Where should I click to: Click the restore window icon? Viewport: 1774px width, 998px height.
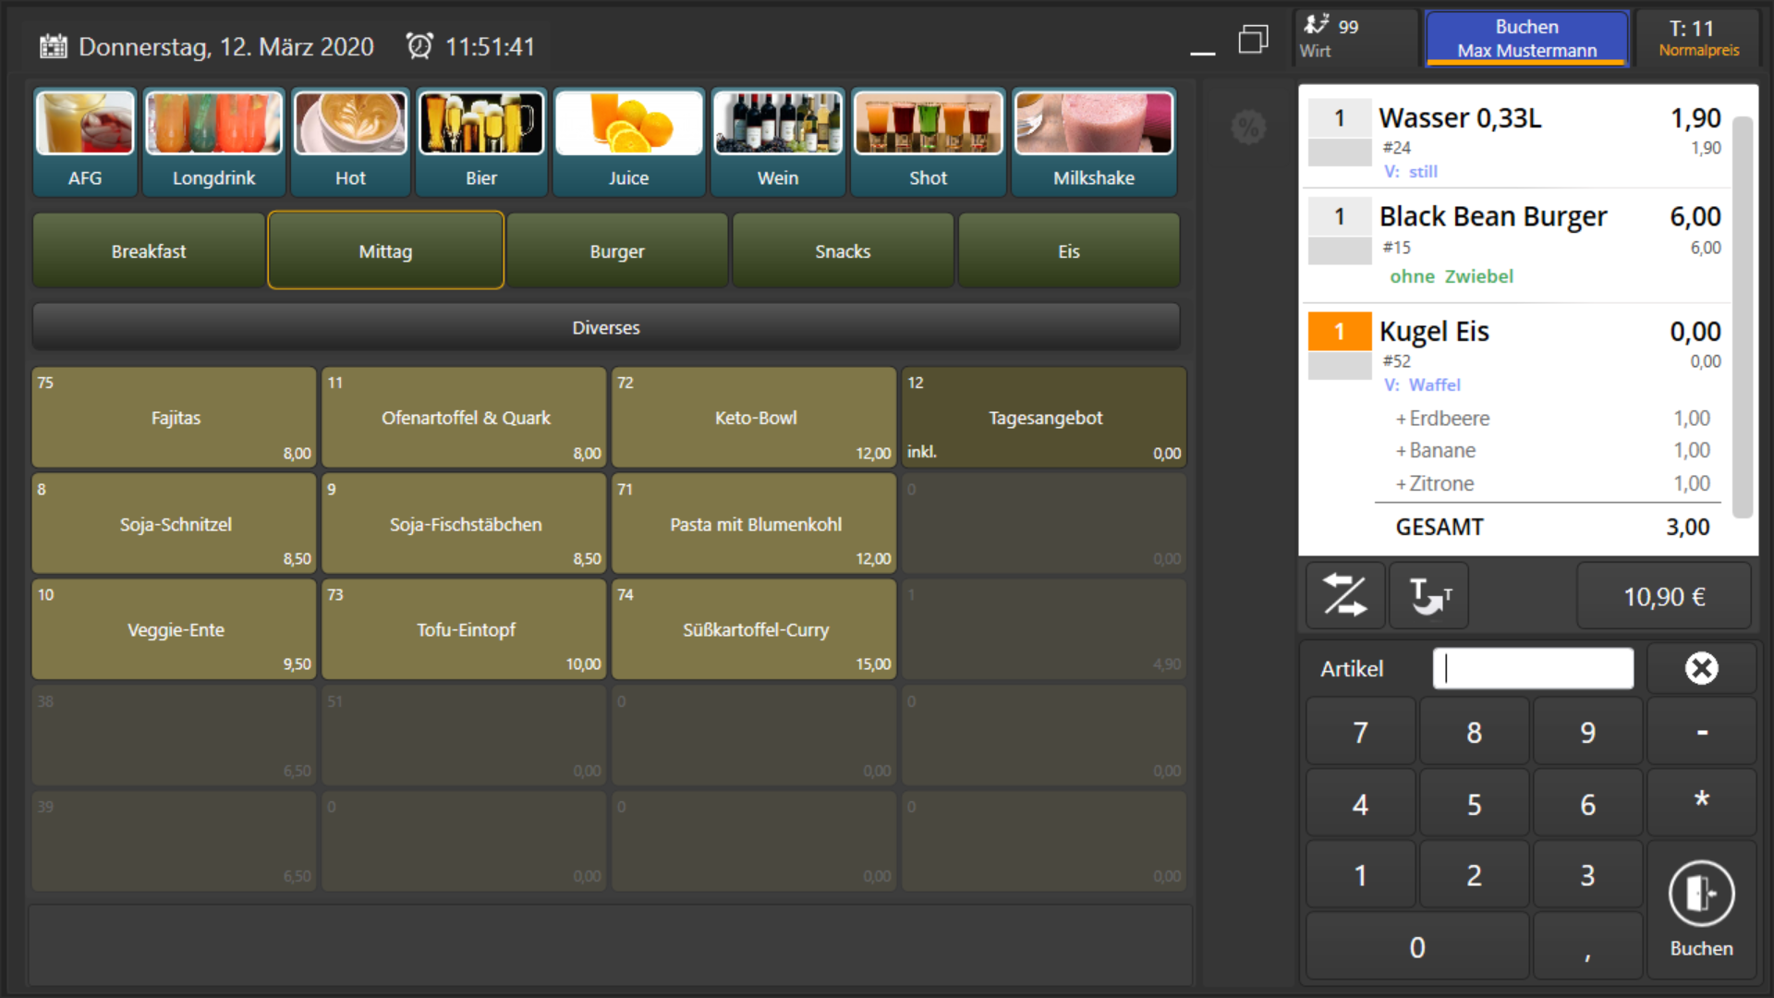tap(1253, 40)
